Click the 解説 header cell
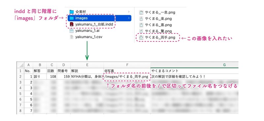Viewport: 264px width, 121px height. [87, 71]
